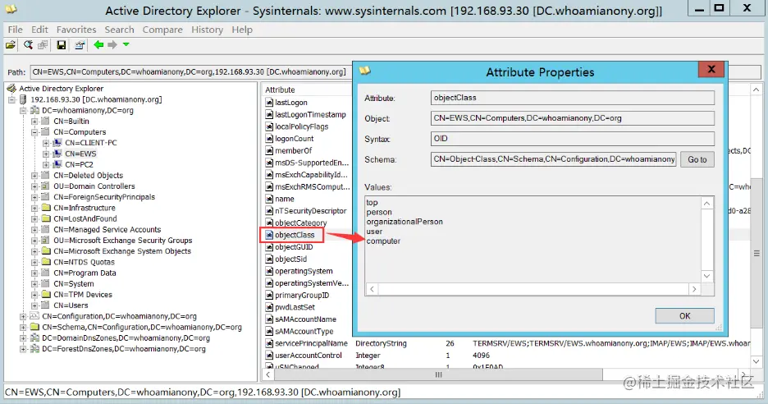Collapse the DC=whoamianony,DC=org node
Viewport: 768px width, 404px height.
point(23,110)
